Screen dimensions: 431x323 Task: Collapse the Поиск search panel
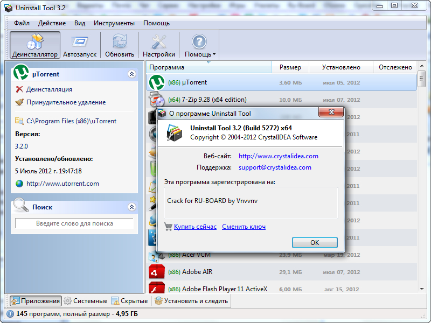pyautogui.click(x=131, y=207)
